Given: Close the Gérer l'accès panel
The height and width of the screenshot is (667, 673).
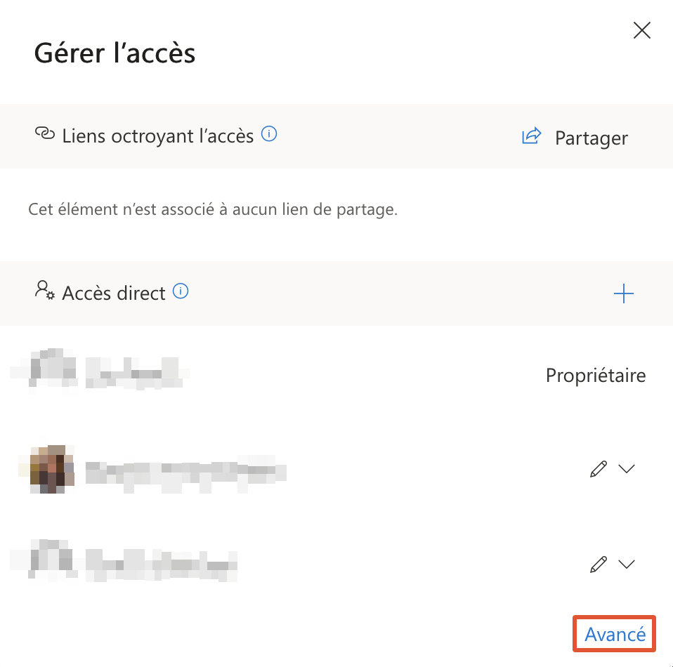Looking at the screenshot, I should click(642, 31).
